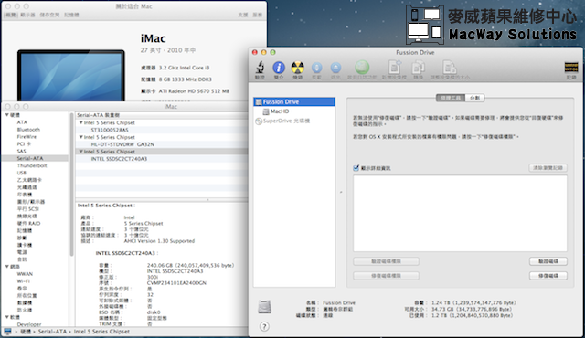
Task: Select the INTEL SSDSC2CT240A3 device row
Action: [x=162, y=159]
